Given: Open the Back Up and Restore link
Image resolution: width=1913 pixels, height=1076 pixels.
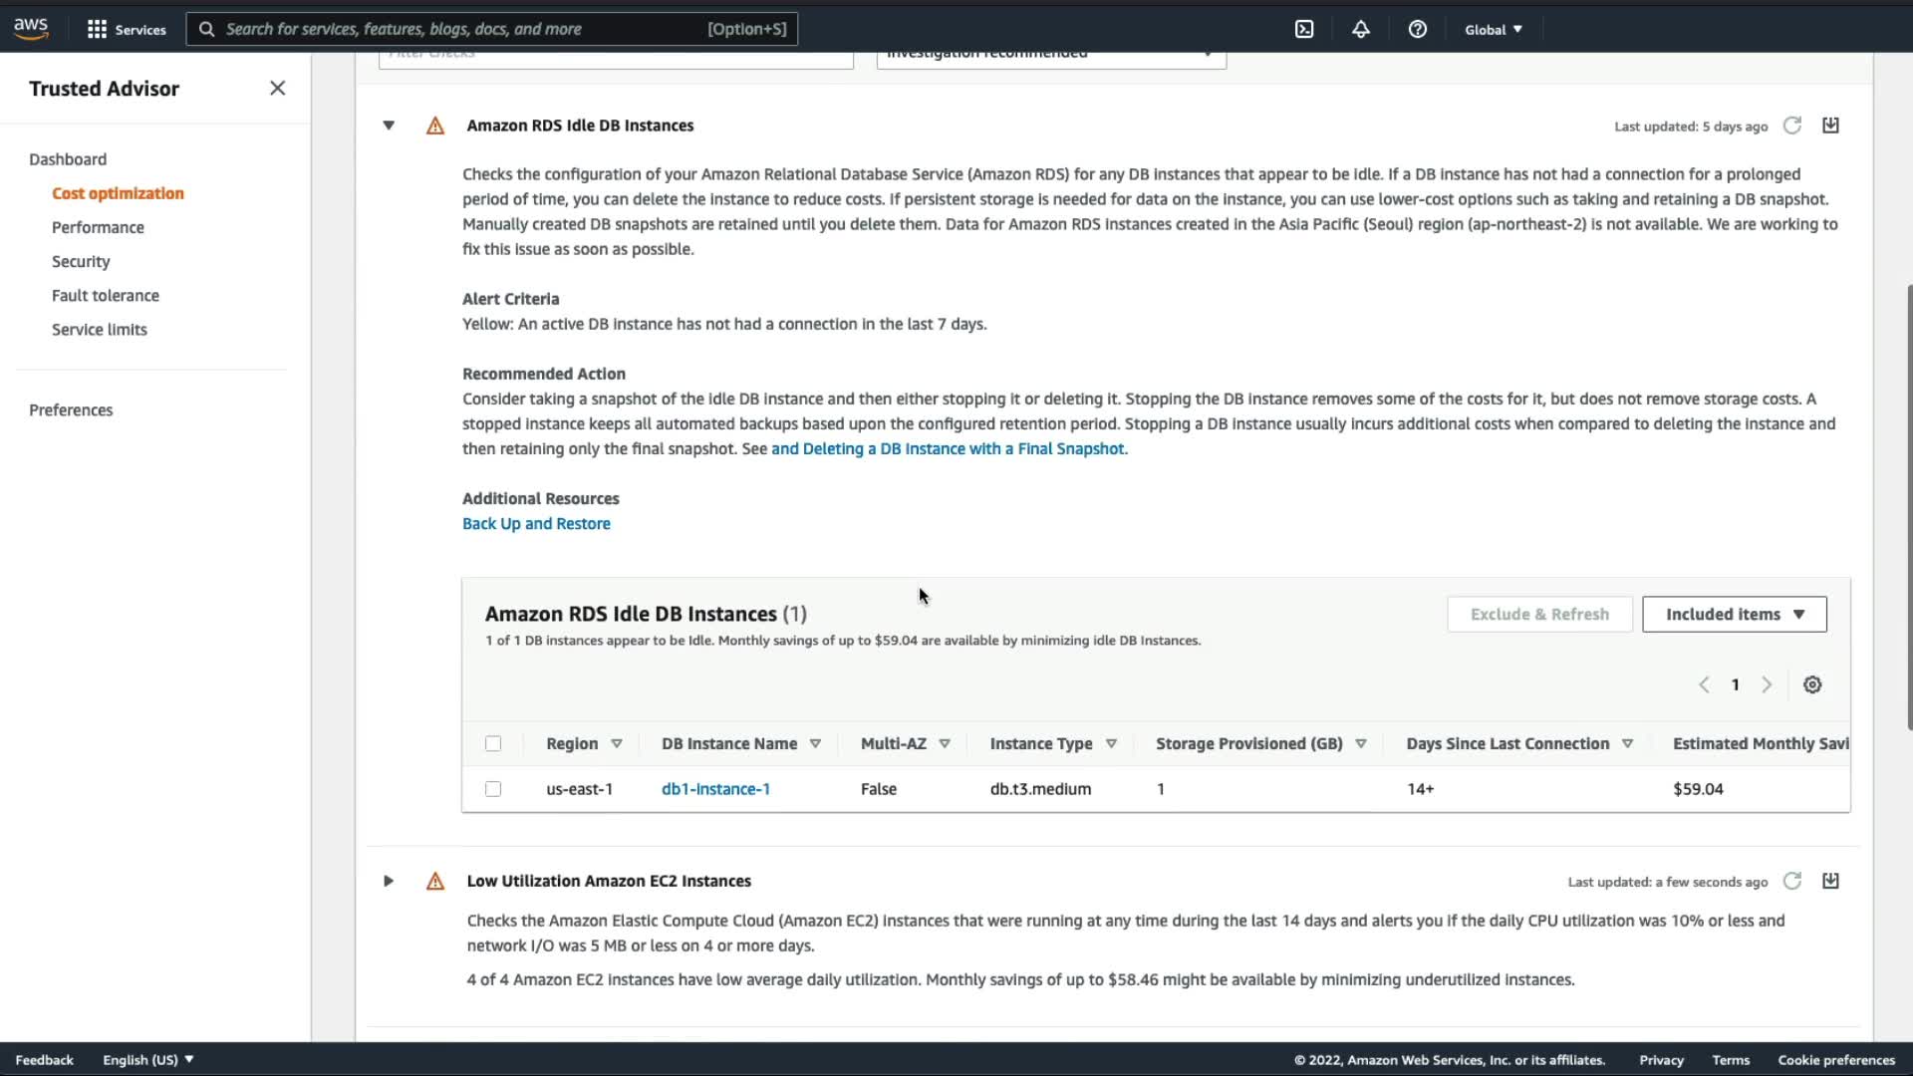Looking at the screenshot, I should pyautogui.click(x=536, y=523).
